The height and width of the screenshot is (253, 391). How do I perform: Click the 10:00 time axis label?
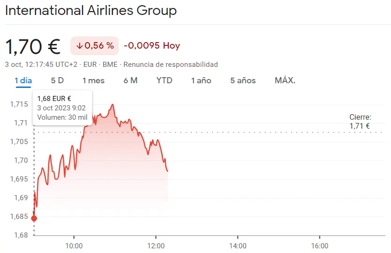tap(74, 246)
